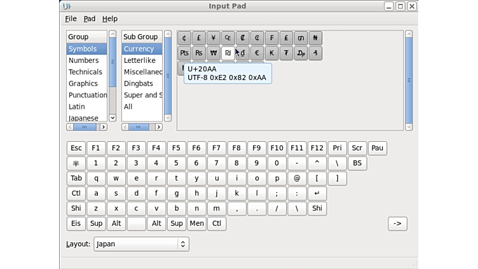Toggle the Shi key beside the z key
Screen dimensions: 478x269
76,208
